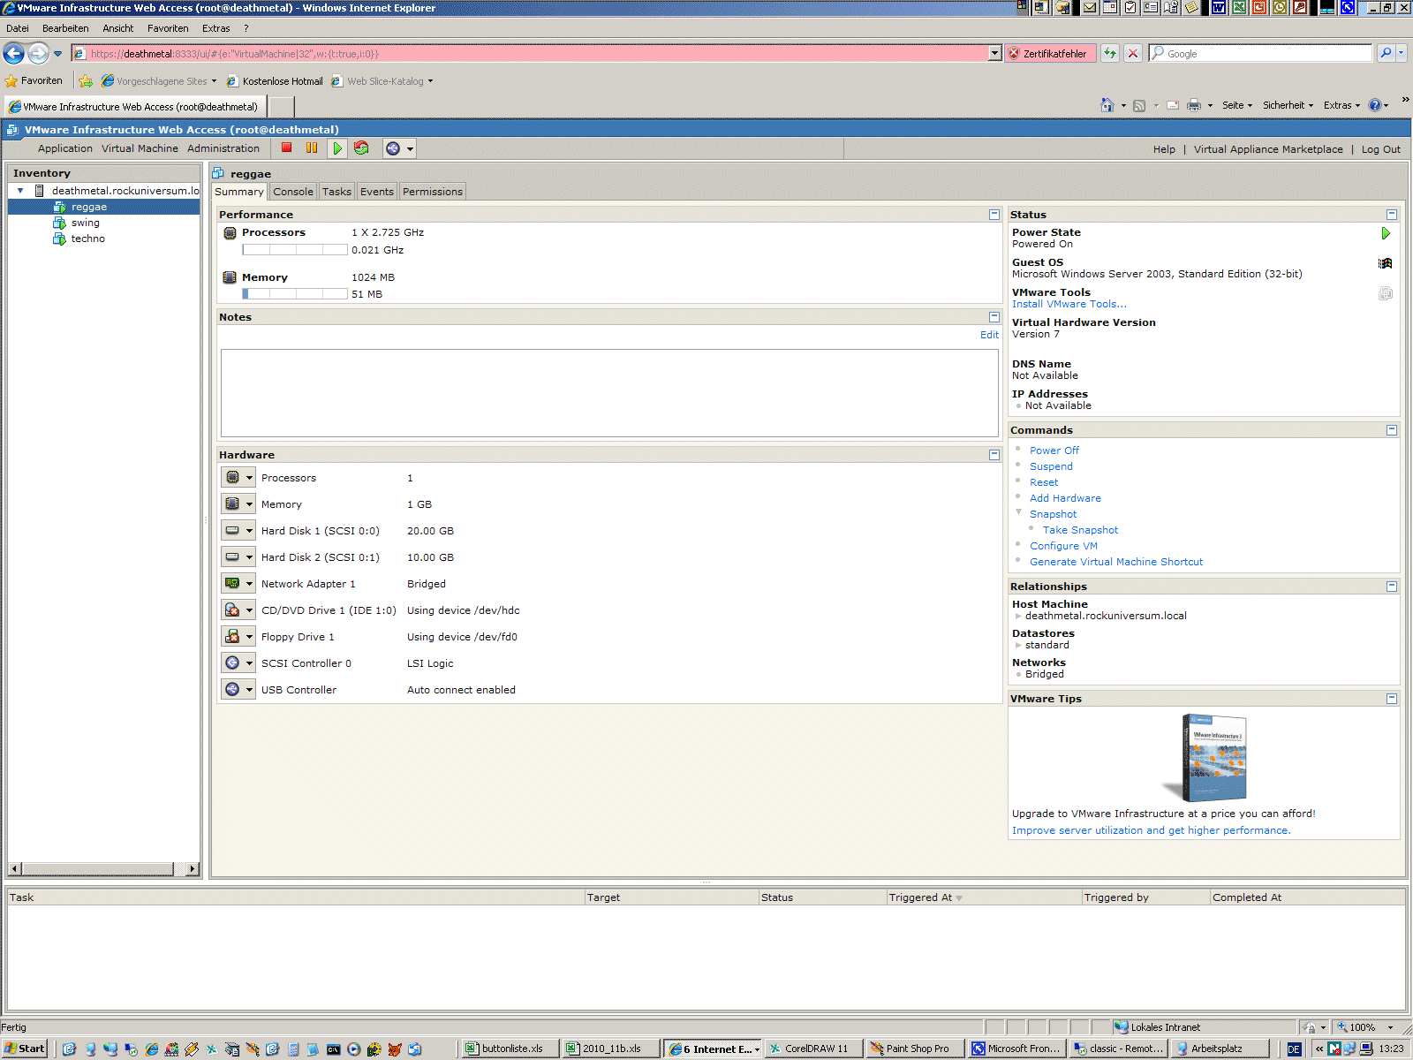Click Reset command link

tap(1043, 482)
